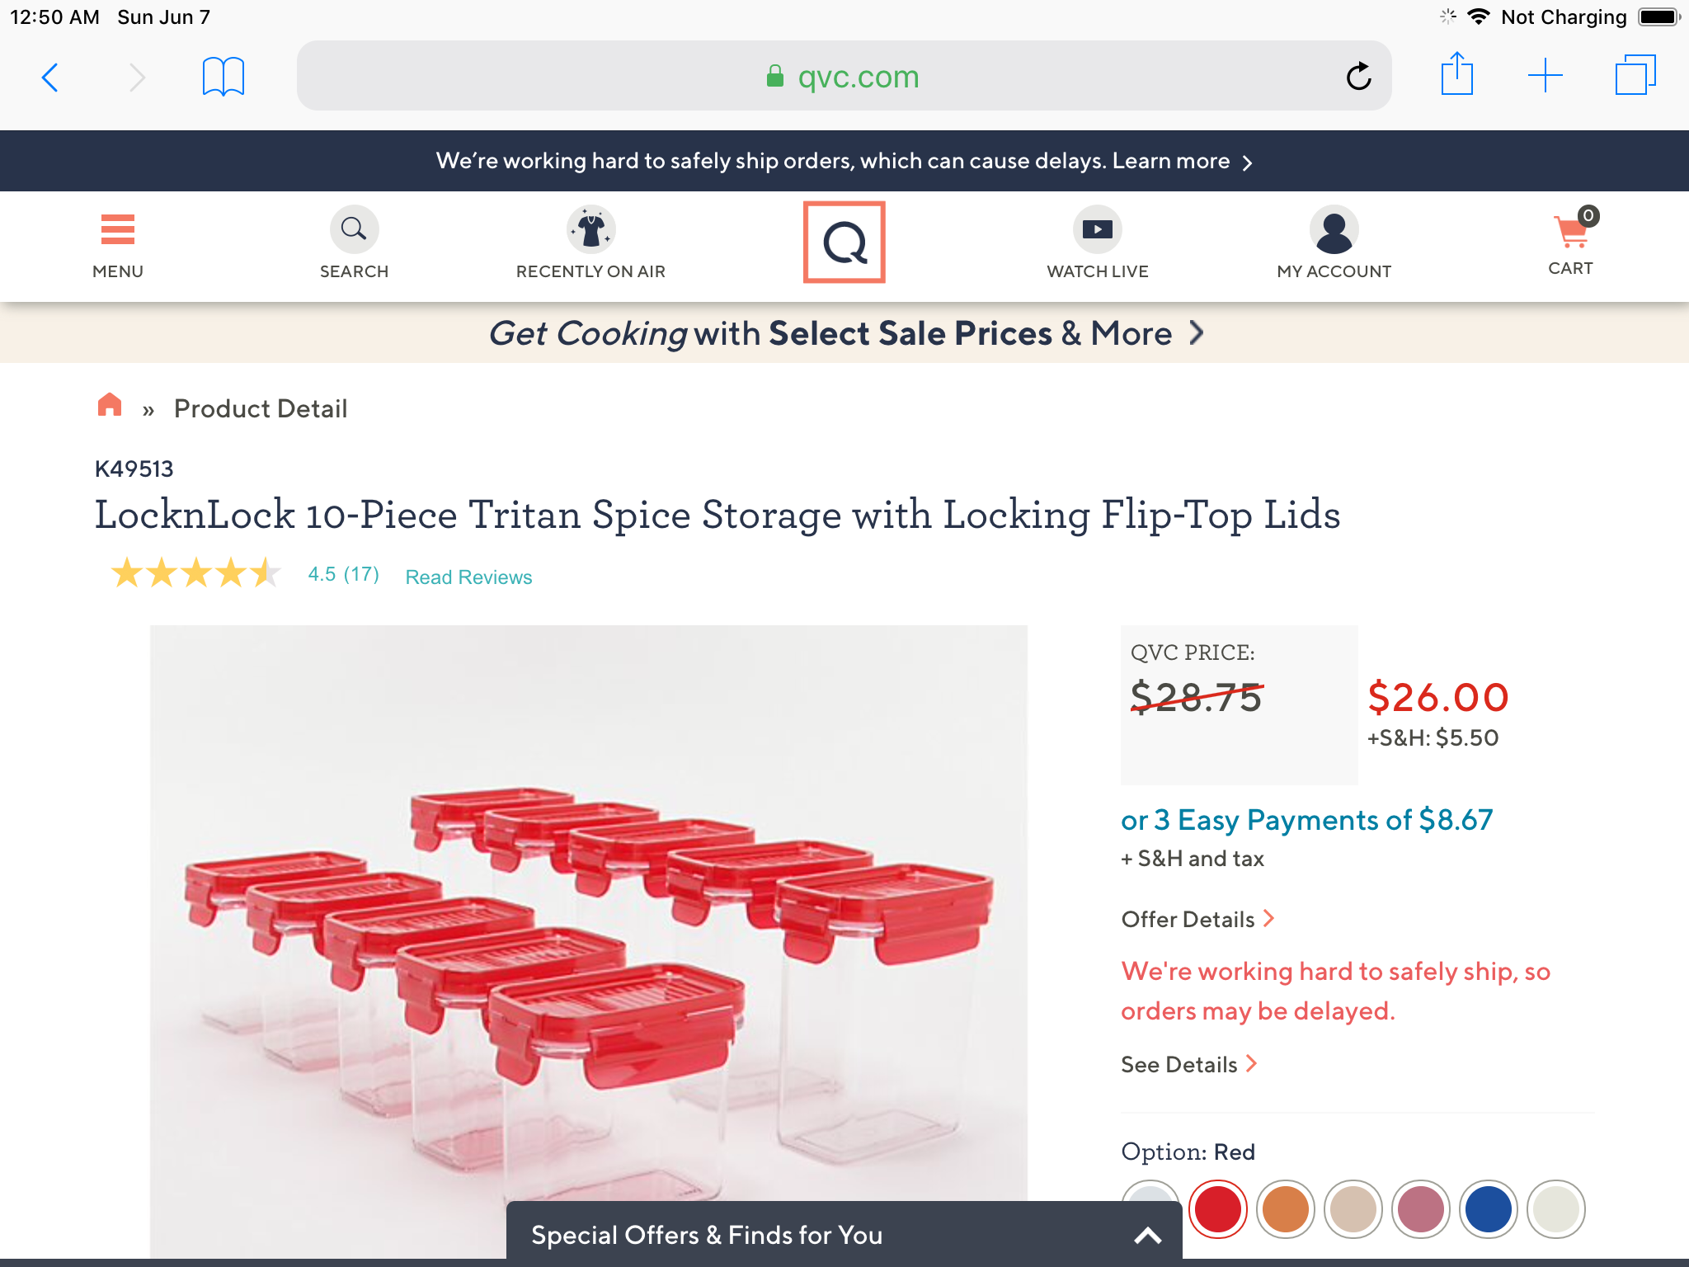Screen dimensions: 1689x1267
Task: Tap Safari share icon
Action: point(1456,76)
